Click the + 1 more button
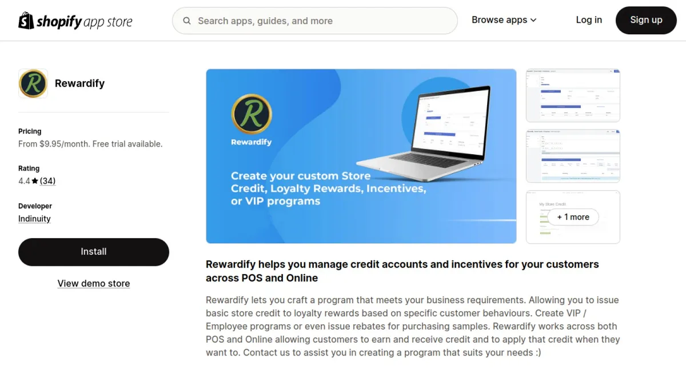The height and width of the screenshot is (371, 686). click(x=573, y=217)
